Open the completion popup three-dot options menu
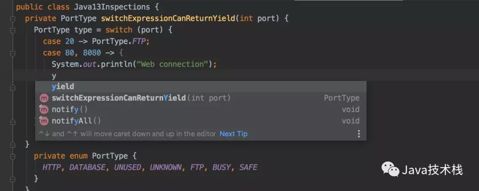 [359, 134]
